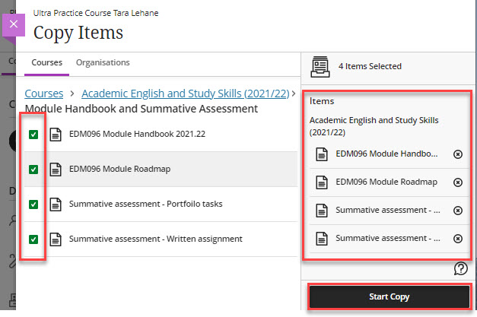
Task: Uncheck EDM096 Module Roadmap checkbox
Action: 33,170
